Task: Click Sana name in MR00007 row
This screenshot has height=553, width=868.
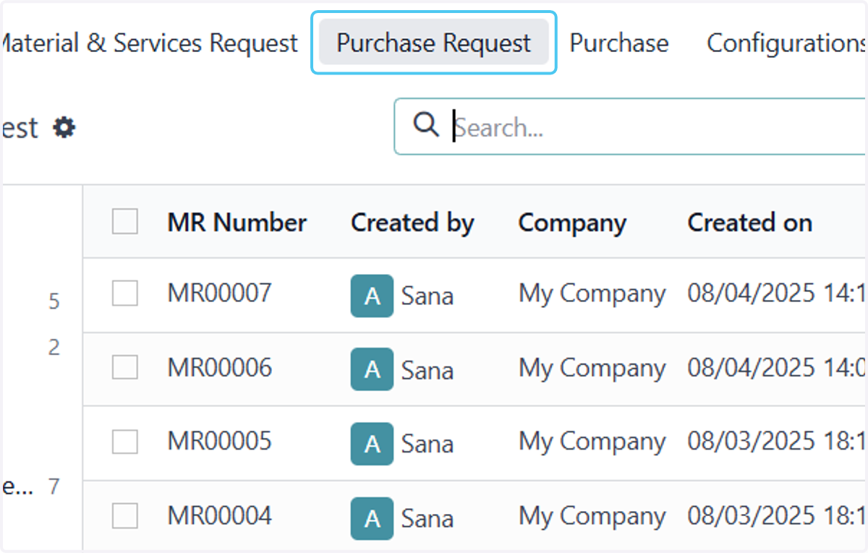Action: coord(427,296)
